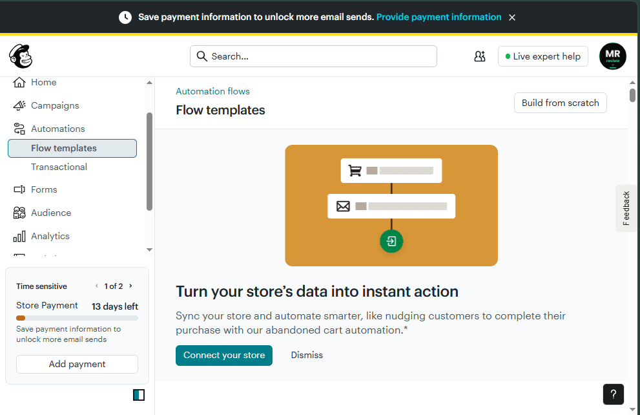The image size is (640, 415).
Task: Click the main page scrollbar thumb
Action: 632,95
